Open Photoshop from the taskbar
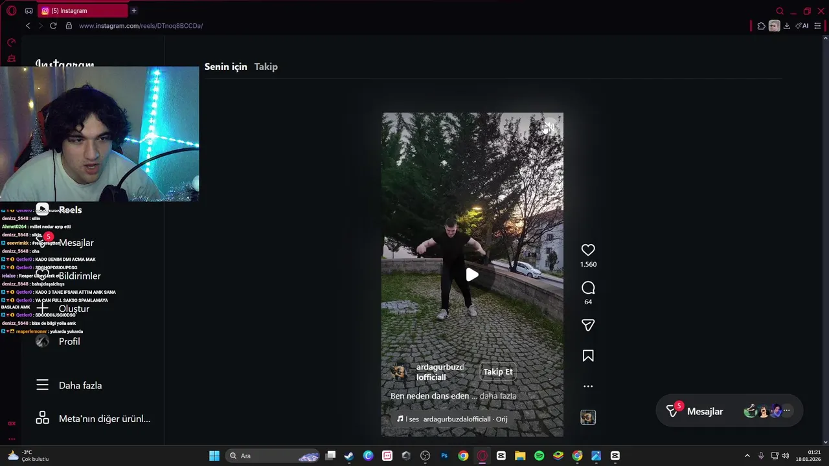Screen dimensions: 829x466 [444, 456]
